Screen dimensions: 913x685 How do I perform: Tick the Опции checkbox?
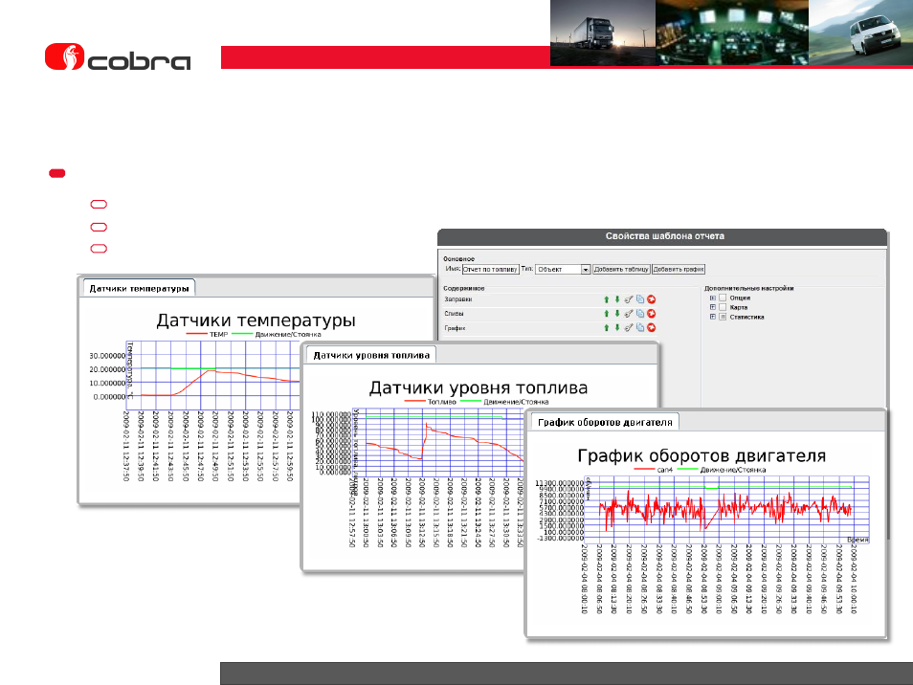723,298
